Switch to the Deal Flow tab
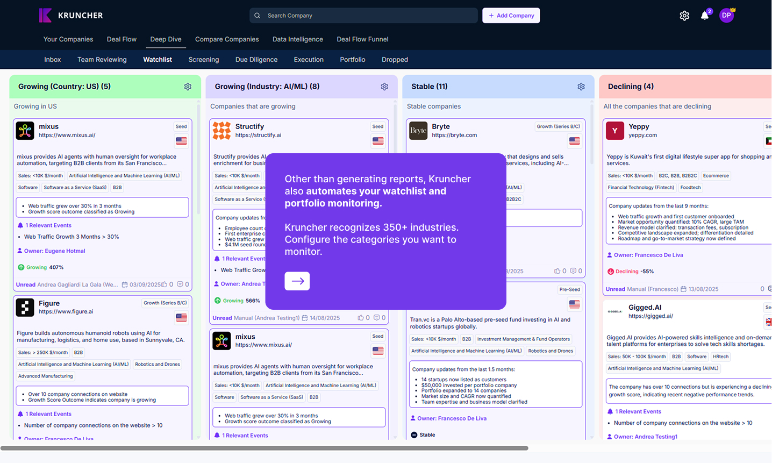Image resolution: width=772 pixels, height=463 pixels. [121, 39]
